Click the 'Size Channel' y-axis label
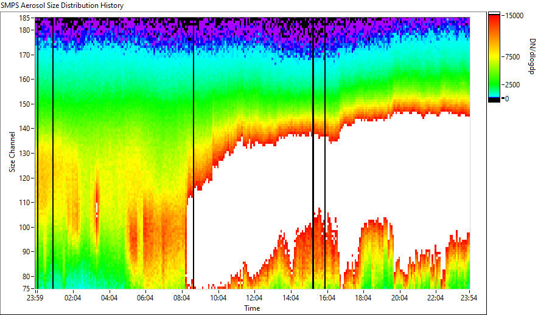This screenshot has height=315, width=538. pyautogui.click(x=12, y=152)
